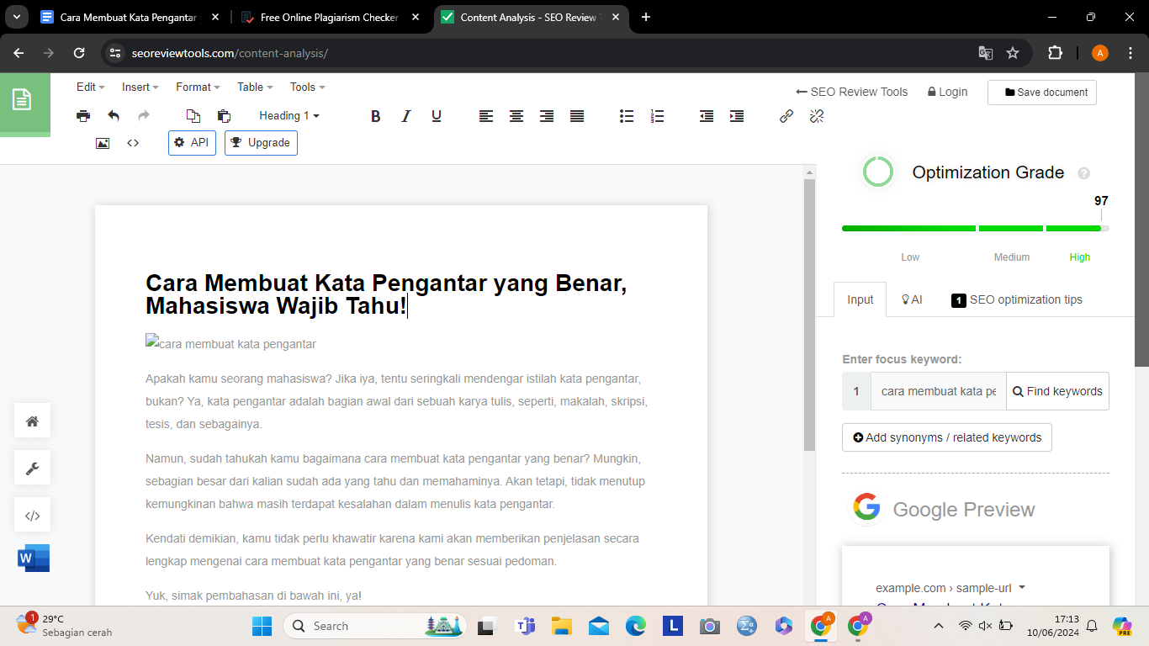The height and width of the screenshot is (646, 1149).
Task: Toggle bold formatting
Action: [x=376, y=116]
